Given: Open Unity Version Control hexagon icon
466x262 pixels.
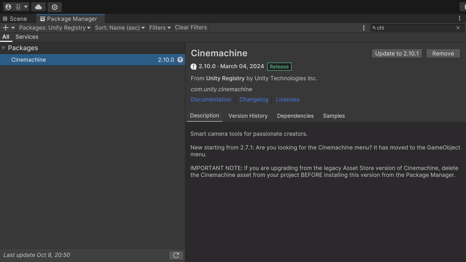Looking at the screenshot, I should [55, 7].
